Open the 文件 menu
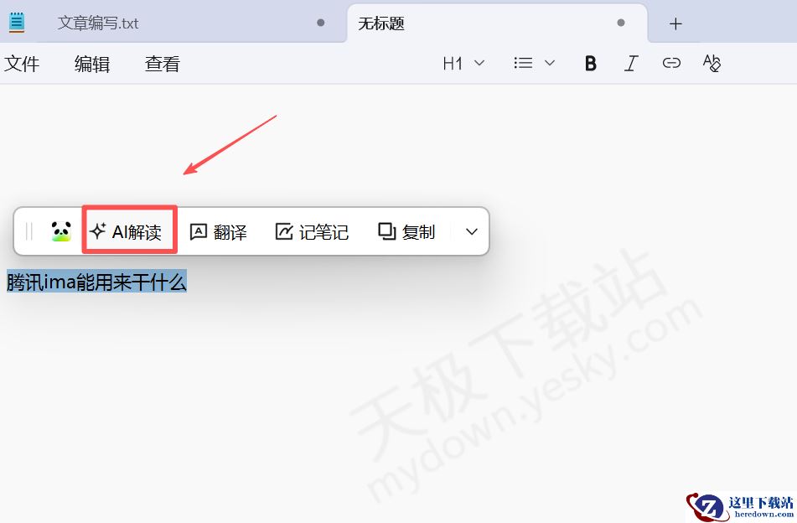Screen dimensions: 797x523 23,63
